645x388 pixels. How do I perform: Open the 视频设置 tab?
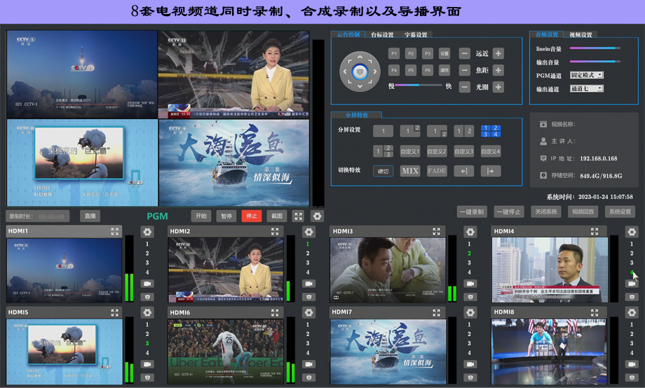[x=580, y=34]
